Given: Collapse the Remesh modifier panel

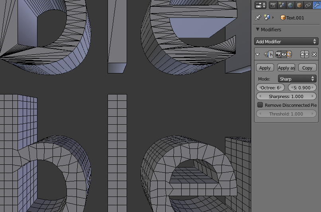Looking at the screenshot, I should [258, 54].
